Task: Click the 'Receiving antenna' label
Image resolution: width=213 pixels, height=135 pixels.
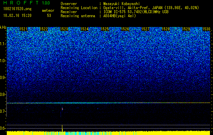Action: [x=78, y=16]
